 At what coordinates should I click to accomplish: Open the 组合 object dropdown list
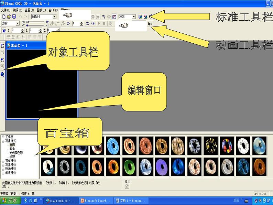(54, 17)
